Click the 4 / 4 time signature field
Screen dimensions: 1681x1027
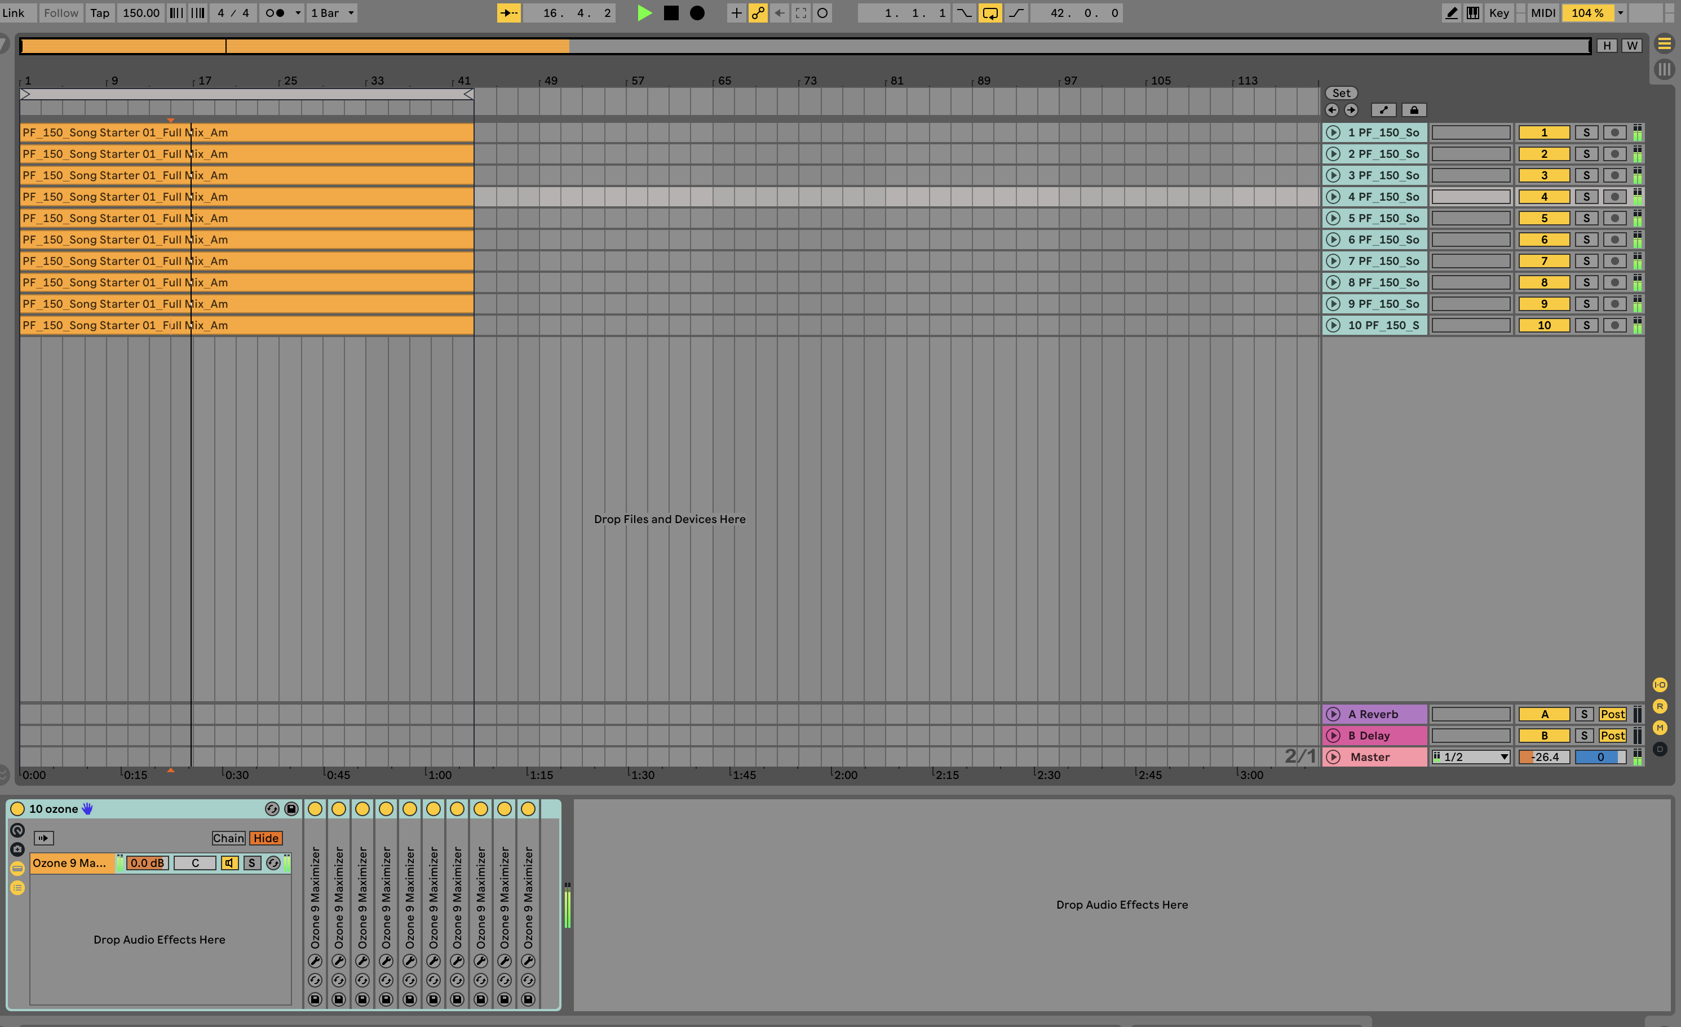pyautogui.click(x=233, y=13)
